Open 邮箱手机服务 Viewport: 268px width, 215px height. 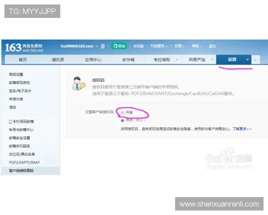[x=20, y=146]
